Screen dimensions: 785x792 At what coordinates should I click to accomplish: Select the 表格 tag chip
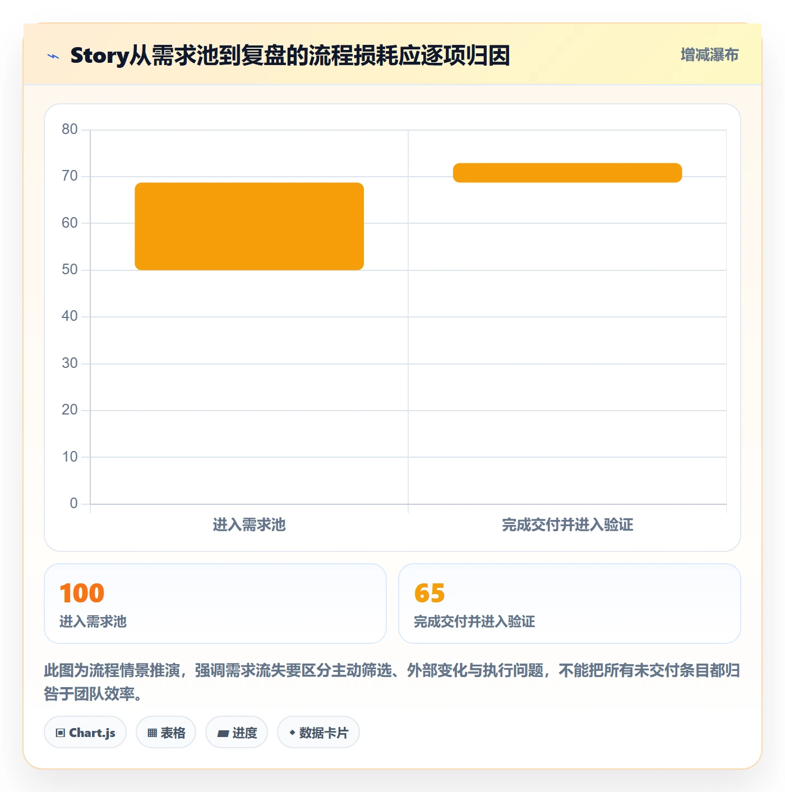click(x=166, y=732)
